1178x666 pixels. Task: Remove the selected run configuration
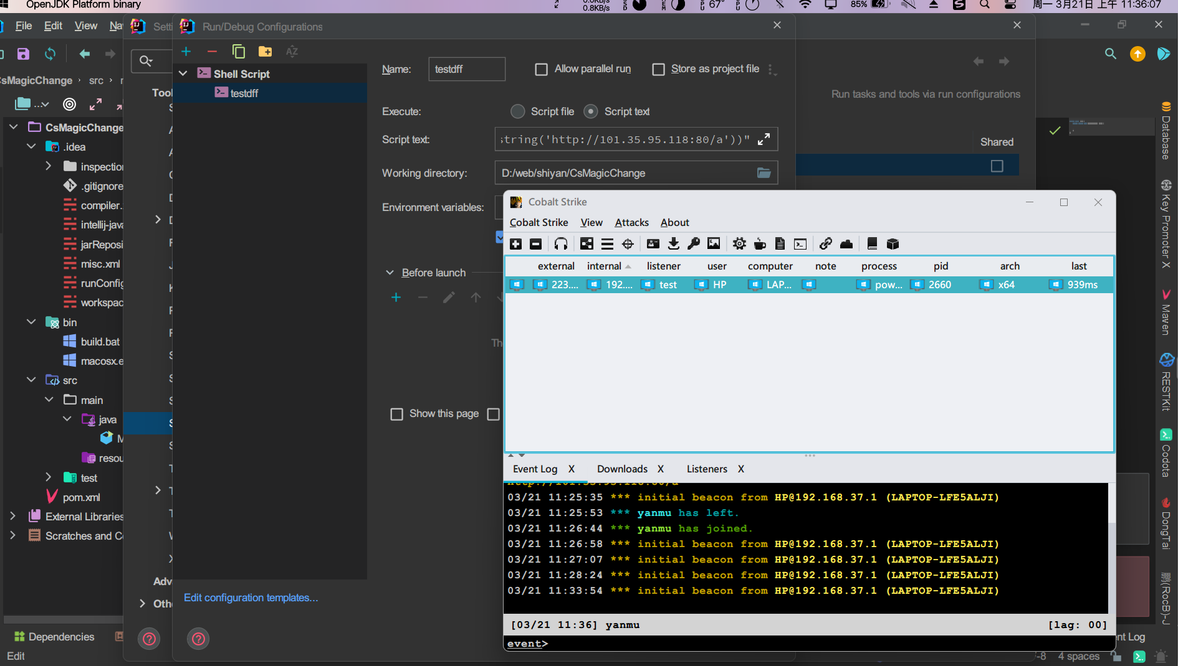coord(212,52)
